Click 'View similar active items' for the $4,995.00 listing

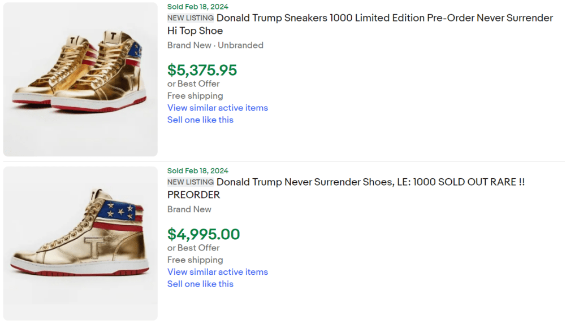(218, 272)
